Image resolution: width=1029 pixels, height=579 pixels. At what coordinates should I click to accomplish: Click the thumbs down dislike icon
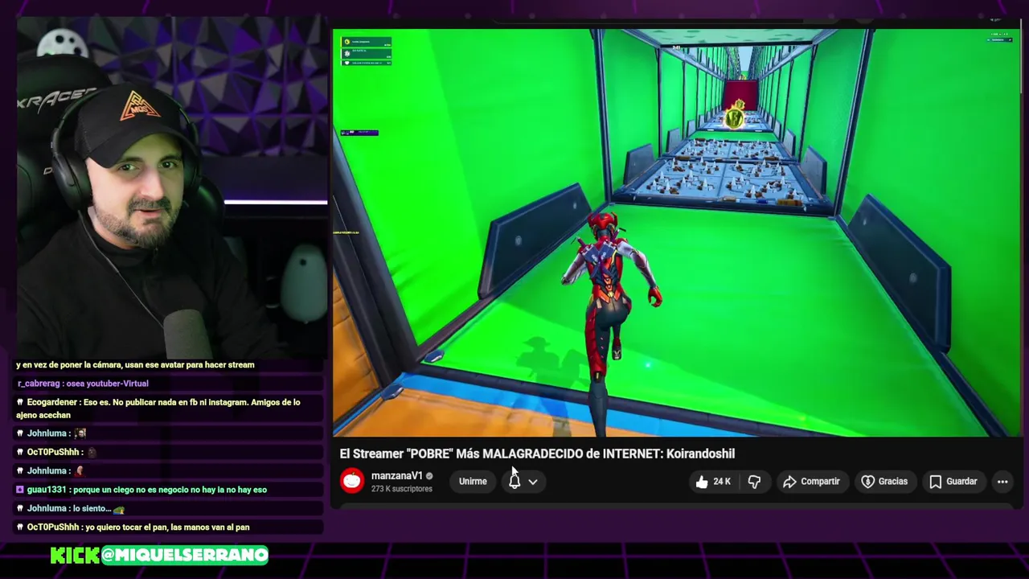coord(754,482)
